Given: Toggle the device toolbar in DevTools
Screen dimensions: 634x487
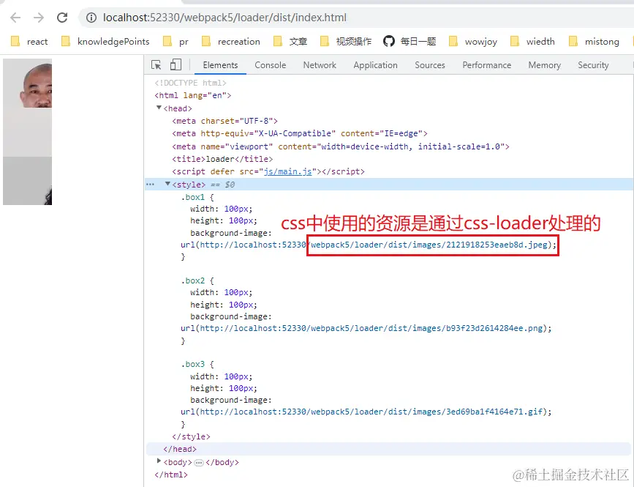Looking at the screenshot, I should pos(176,64).
